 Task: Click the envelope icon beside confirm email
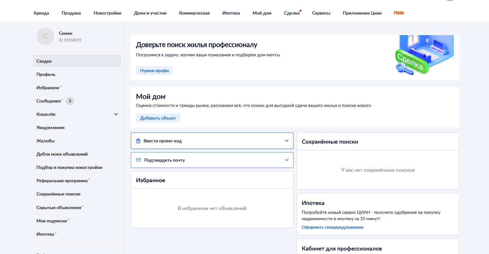pyautogui.click(x=138, y=160)
